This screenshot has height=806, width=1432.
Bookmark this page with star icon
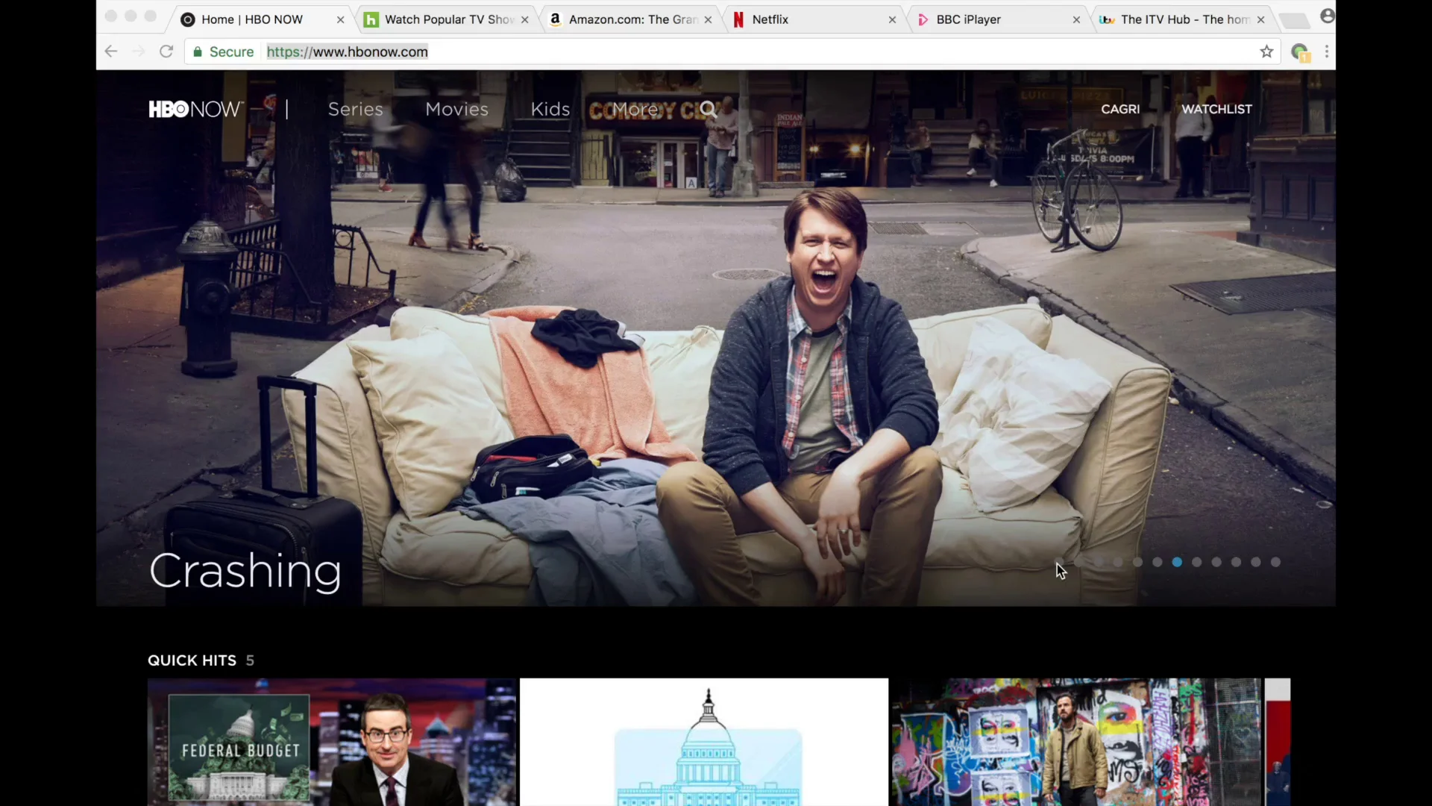pos(1266,51)
